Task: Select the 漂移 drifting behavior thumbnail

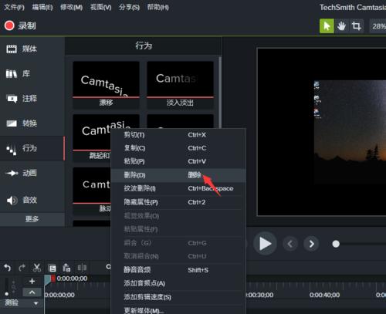Action: (x=106, y=84)
